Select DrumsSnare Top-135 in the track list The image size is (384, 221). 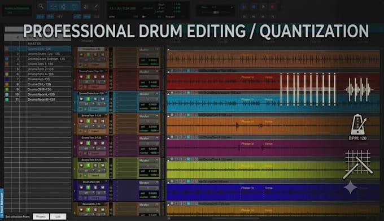(38, 54)
